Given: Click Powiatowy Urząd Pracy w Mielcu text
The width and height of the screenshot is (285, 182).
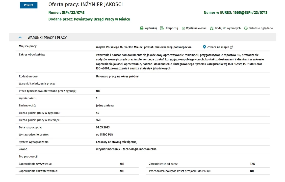Looking at the screenshot, I should 102,19.
